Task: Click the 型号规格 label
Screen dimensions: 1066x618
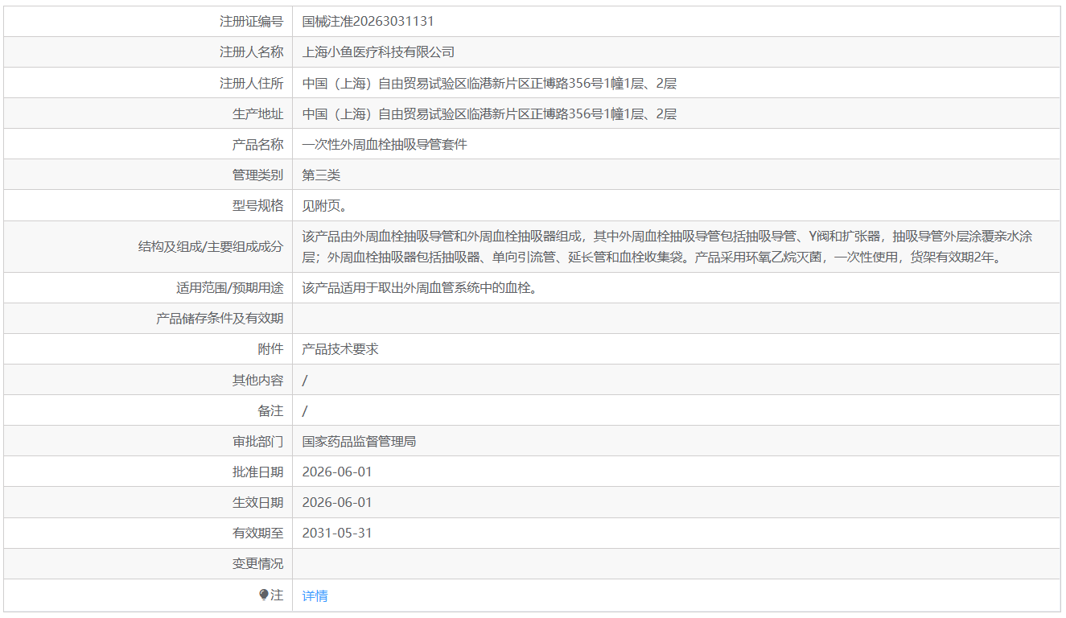Action: coord(258,206)
